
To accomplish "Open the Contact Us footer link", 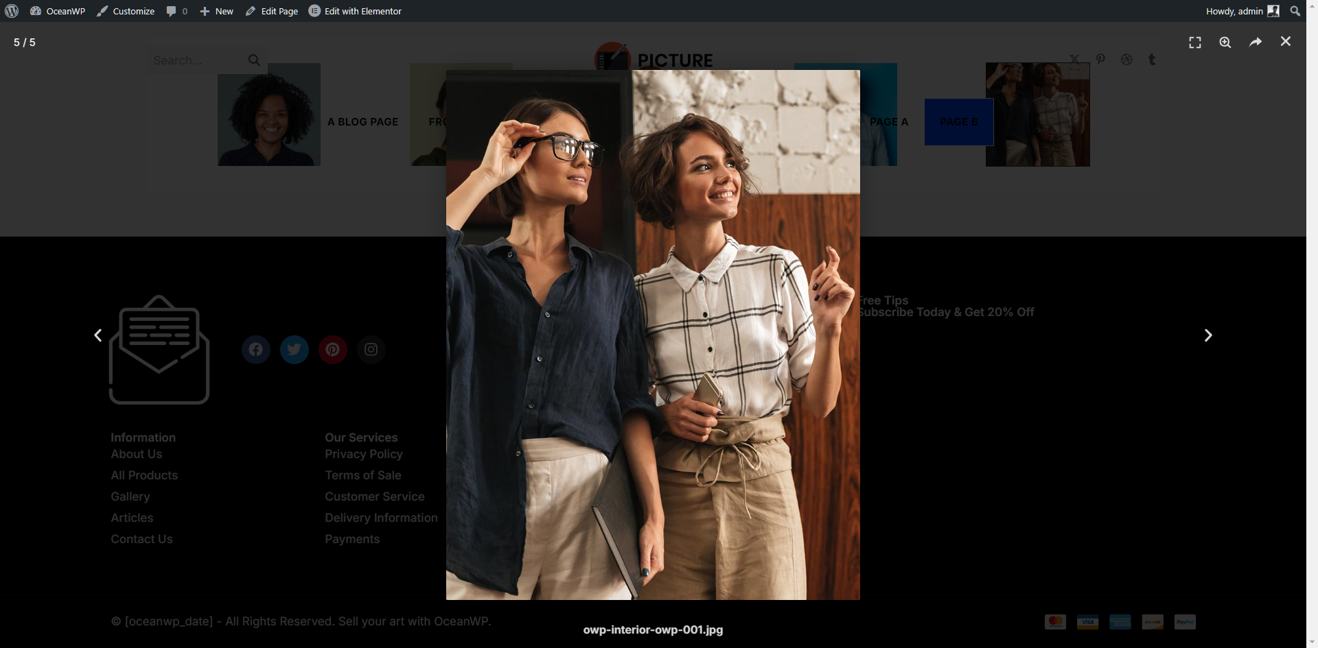I will [141, 539].
